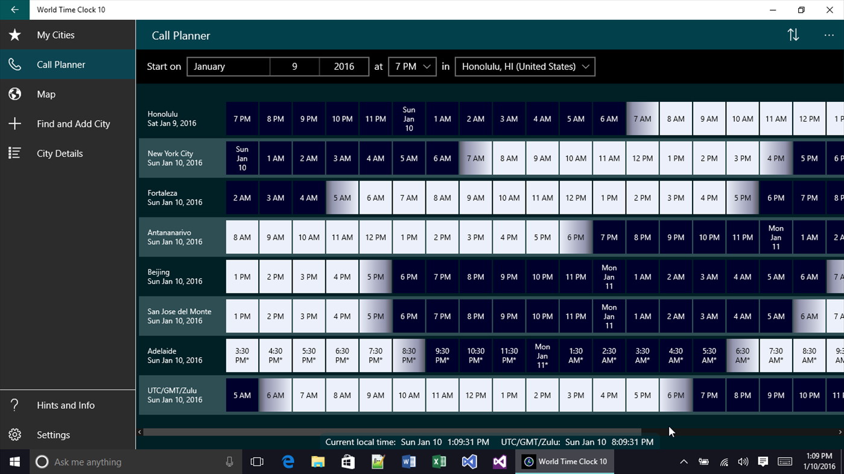Click the Find and Add City plus icon
Screen dimensions: 844x474
tap(15, 123)
